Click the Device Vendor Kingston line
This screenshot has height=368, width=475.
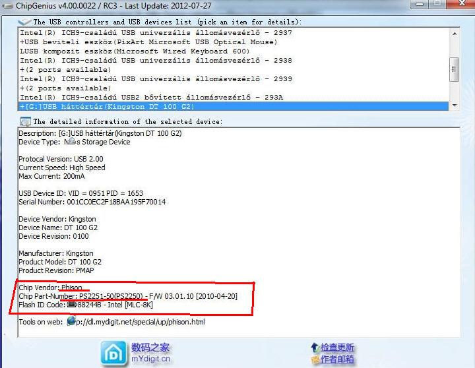point(57,219)
